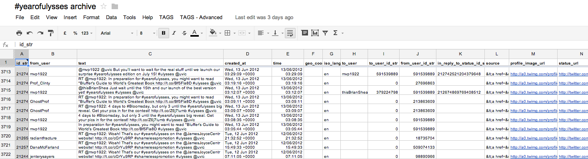Click the Print icon
The height and width of the screenshot is (159, 588).
(19, 33)
